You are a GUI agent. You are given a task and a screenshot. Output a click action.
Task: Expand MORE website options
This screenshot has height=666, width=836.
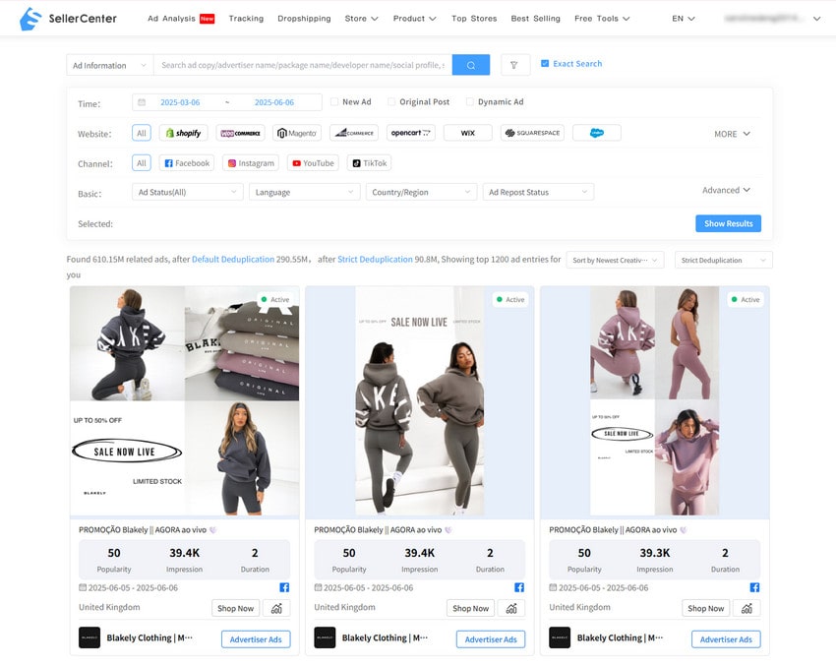pyautogui.click(x=732, y=134)
